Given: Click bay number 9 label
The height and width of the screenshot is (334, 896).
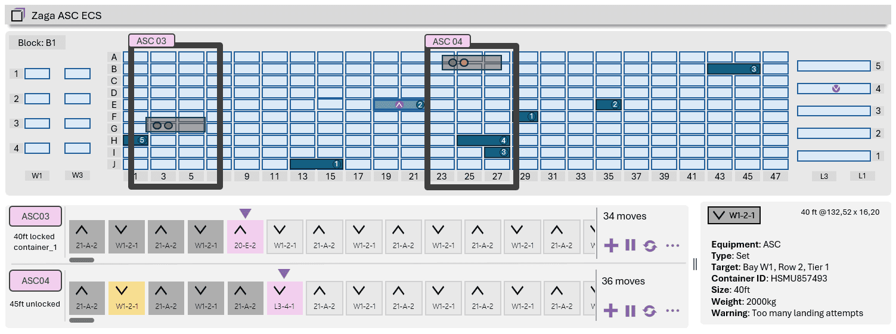Looking at the screenshot, I should tap(247, 177).
